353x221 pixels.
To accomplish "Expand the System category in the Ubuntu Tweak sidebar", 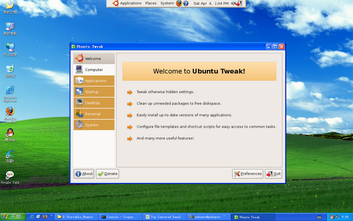I will pyautogui.click(x=94, y=125).
